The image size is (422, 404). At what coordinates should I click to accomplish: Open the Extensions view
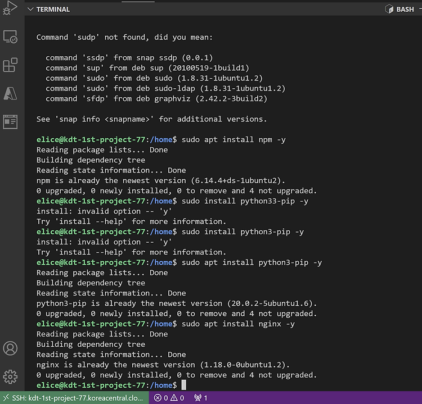click(10, 65)
